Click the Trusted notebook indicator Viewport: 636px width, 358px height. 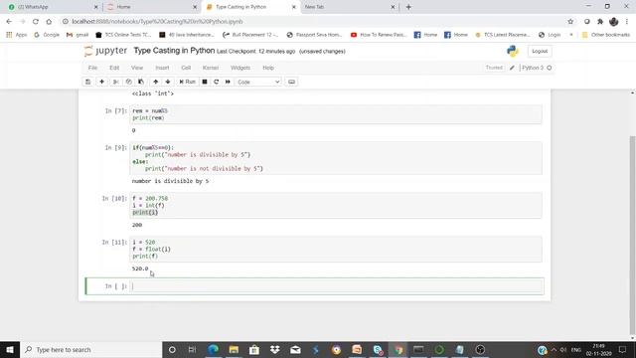494,68
